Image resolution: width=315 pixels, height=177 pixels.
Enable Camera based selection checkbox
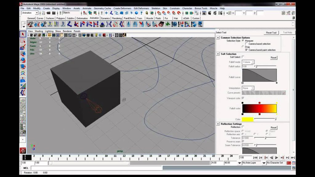(x=246, y=44)
